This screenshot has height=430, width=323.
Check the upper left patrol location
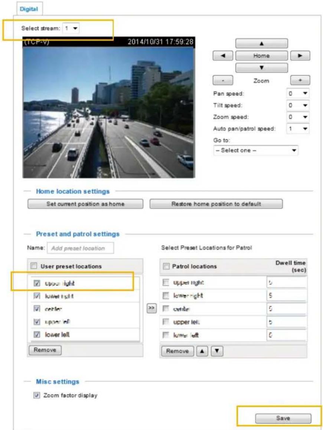pyautogui.click(x=166, y=322)
